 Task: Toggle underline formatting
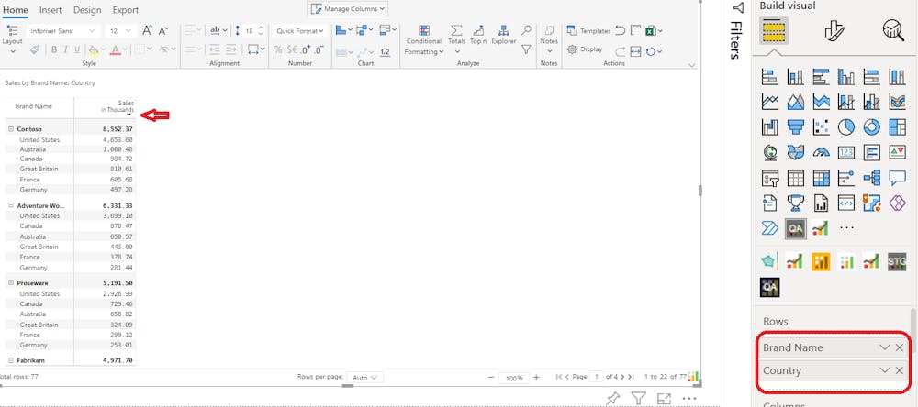point(76,49)
